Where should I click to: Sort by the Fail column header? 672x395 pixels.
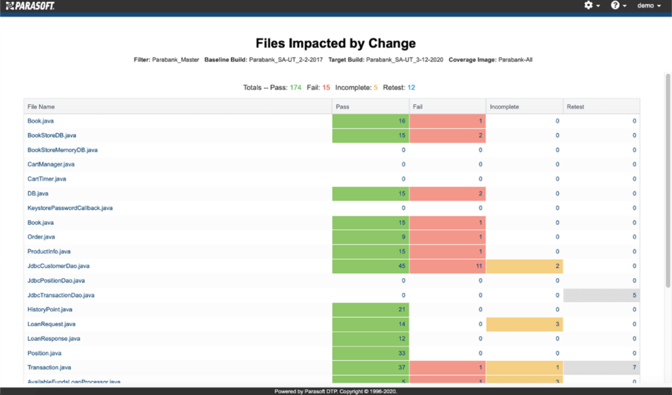click(x=448, y=107)
